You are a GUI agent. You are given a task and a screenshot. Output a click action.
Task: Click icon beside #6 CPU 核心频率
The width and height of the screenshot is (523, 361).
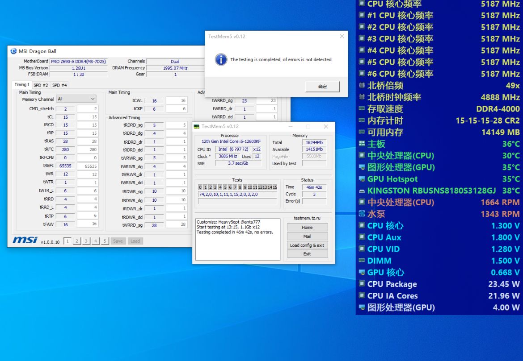(x=362, y=74)
